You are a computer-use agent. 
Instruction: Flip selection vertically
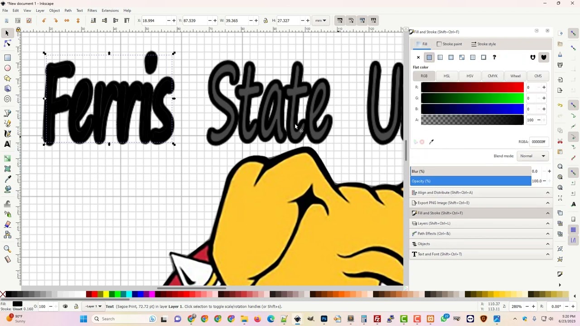pyautogui.click(x=78, y=20)
